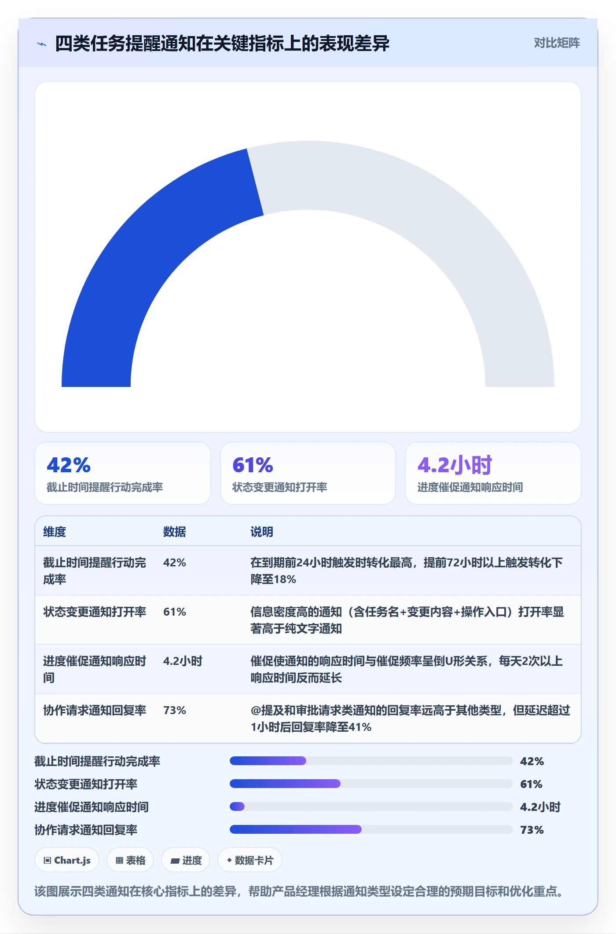Click the 对比矩阵 label in header
The height and width of the screenshot is (934, 616).
pos(557,43)
